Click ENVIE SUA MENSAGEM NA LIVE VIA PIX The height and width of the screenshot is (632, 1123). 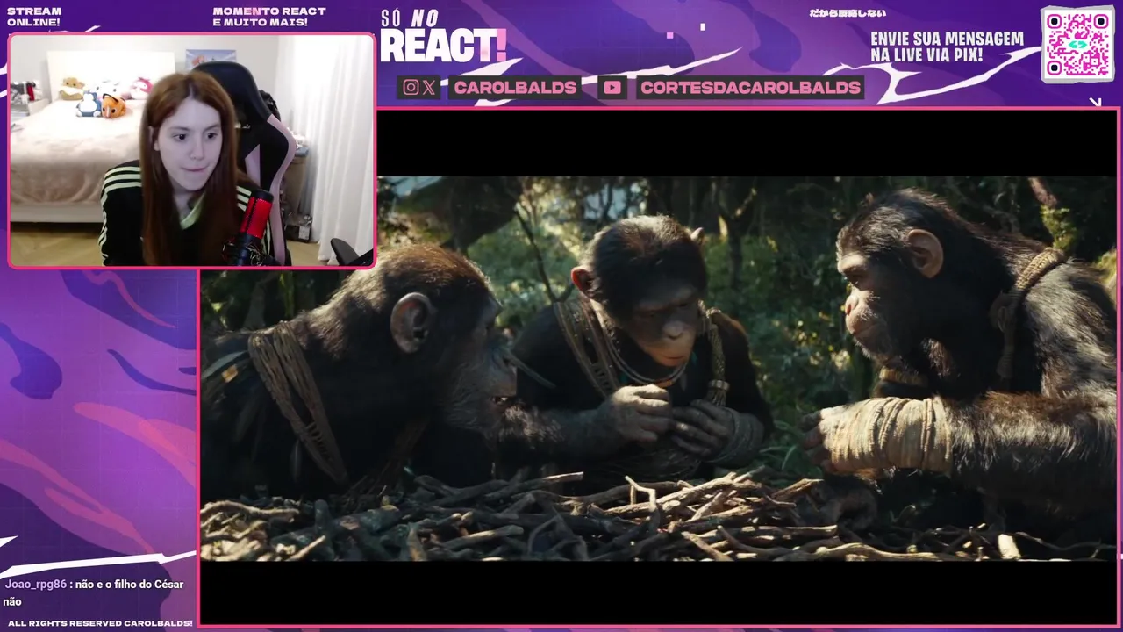(947, 47)
